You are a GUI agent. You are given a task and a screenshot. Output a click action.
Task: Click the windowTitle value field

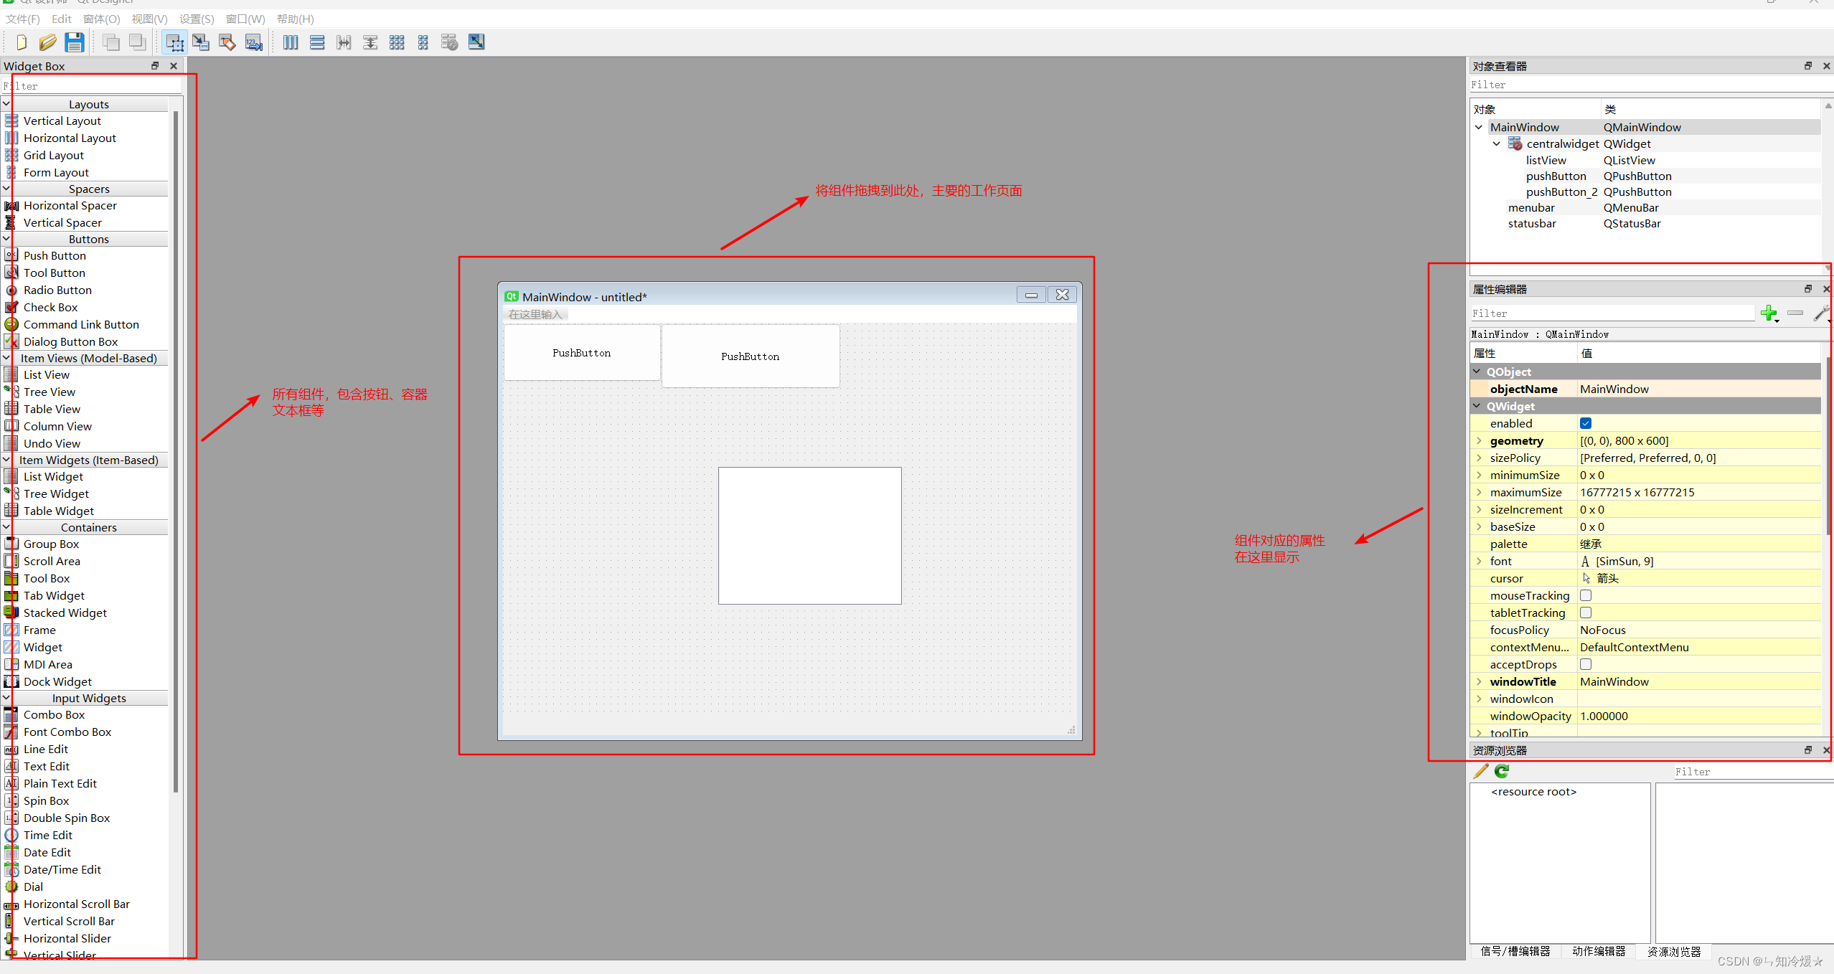click(1699, 681)
